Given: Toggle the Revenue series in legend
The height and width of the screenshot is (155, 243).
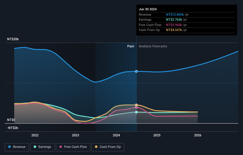Looking at the screenshot, I should click(17, 147).
